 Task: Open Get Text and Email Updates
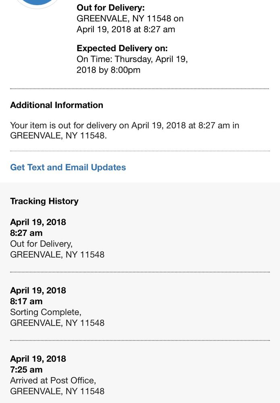point(68,167)
